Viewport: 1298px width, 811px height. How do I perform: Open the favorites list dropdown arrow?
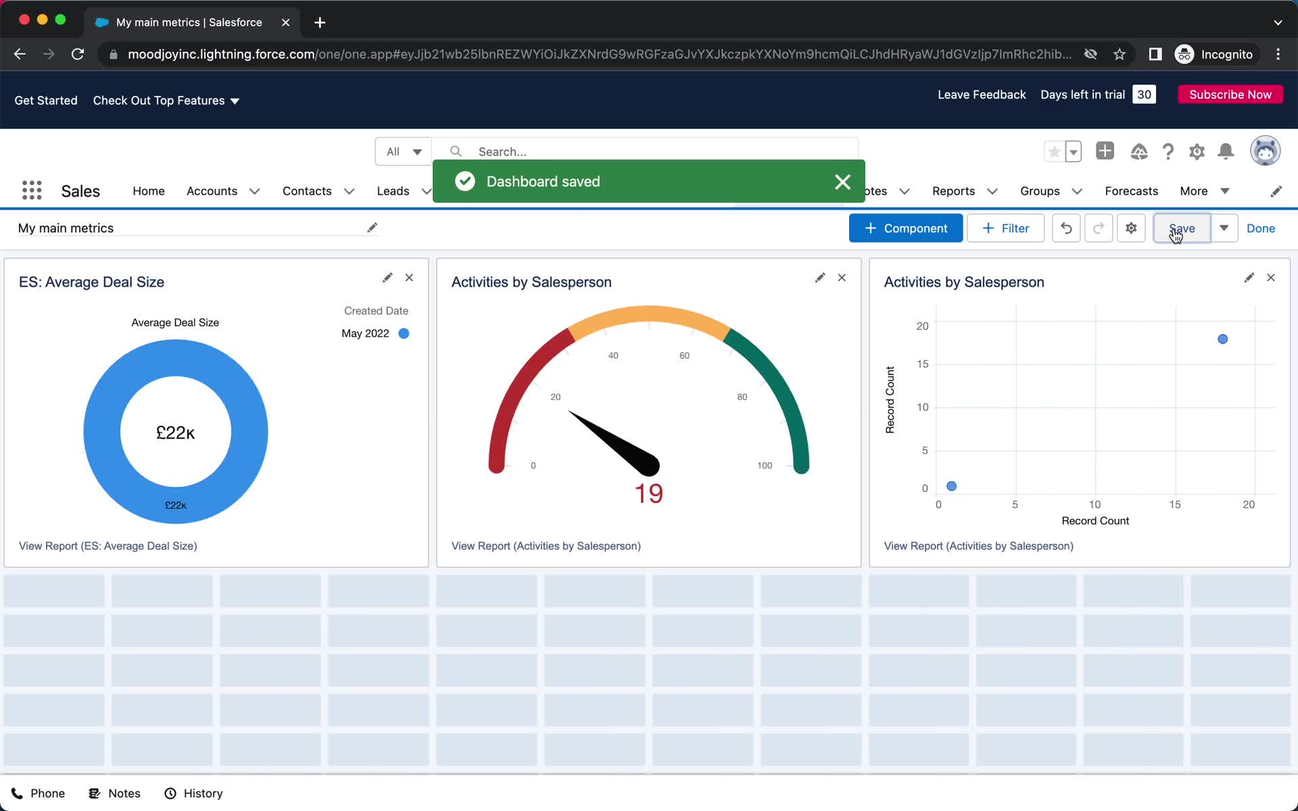click(x=1074, y=151)
